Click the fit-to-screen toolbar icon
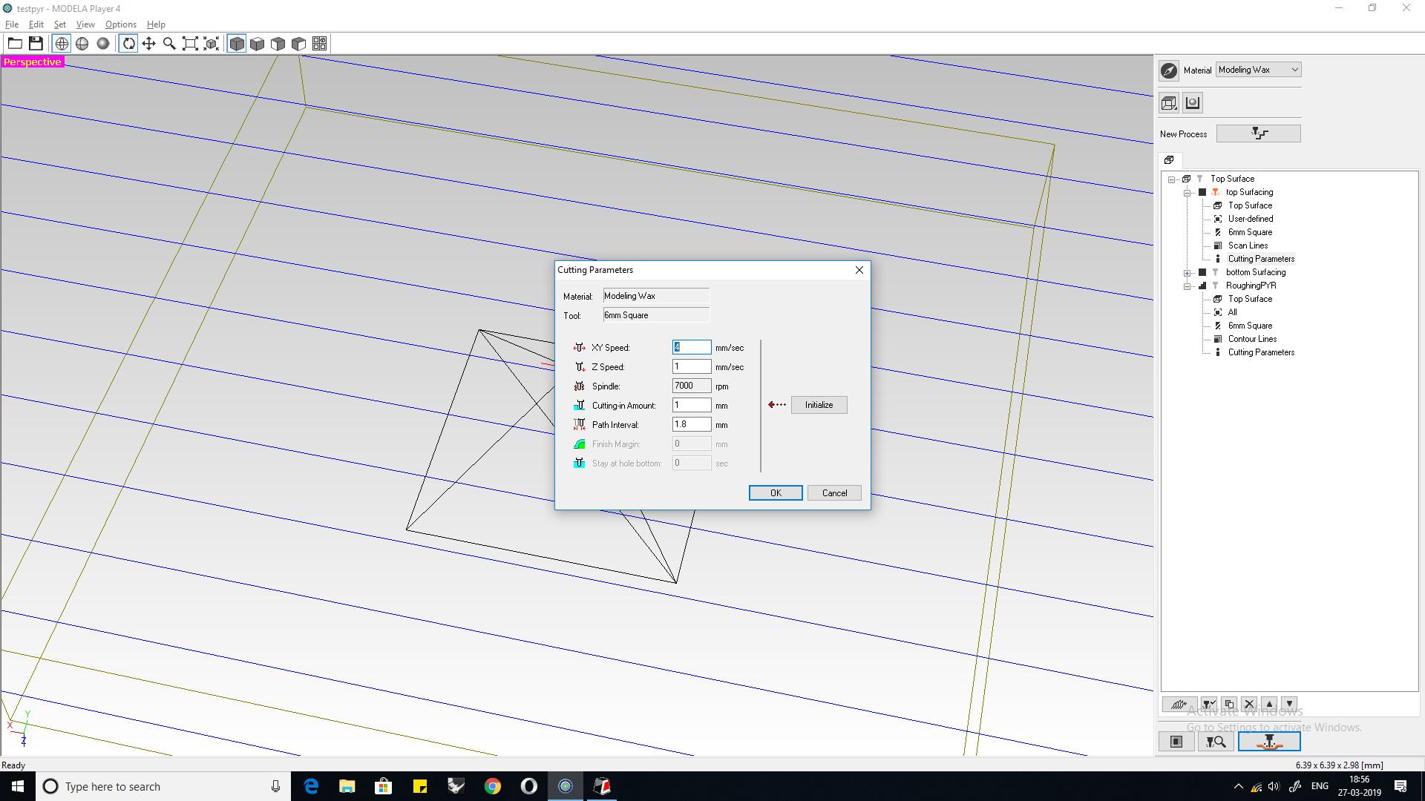This screenshot has height=801, width=1425. click(190, 44)
